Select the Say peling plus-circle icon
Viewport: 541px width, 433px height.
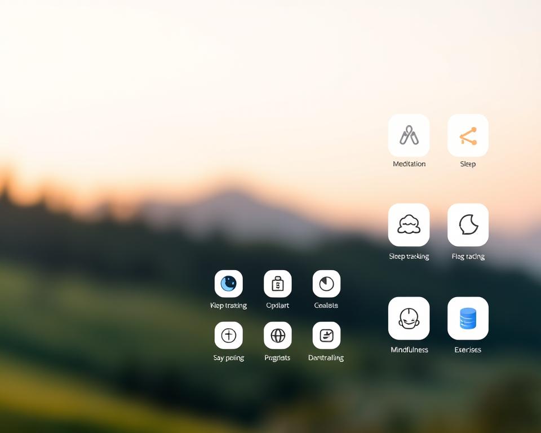[228, 335]
